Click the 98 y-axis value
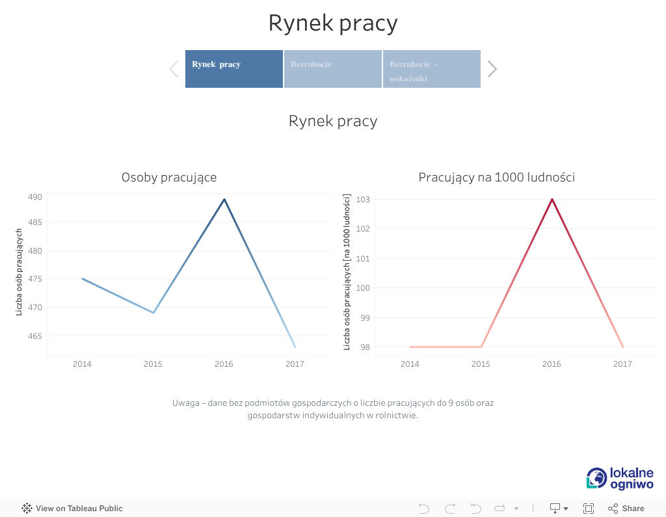 (366, 347)
